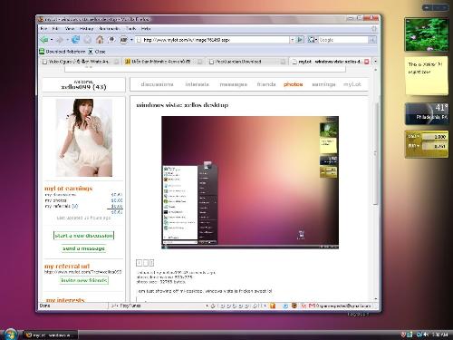
Task: Open the Back button history dropdown
Action: point(52,40)
